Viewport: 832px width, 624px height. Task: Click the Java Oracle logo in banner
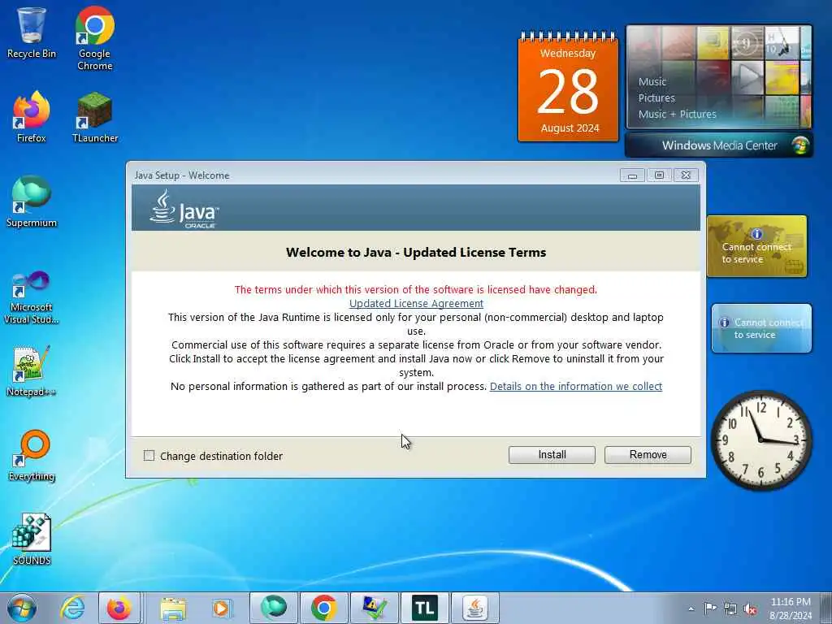coord(184,209)
